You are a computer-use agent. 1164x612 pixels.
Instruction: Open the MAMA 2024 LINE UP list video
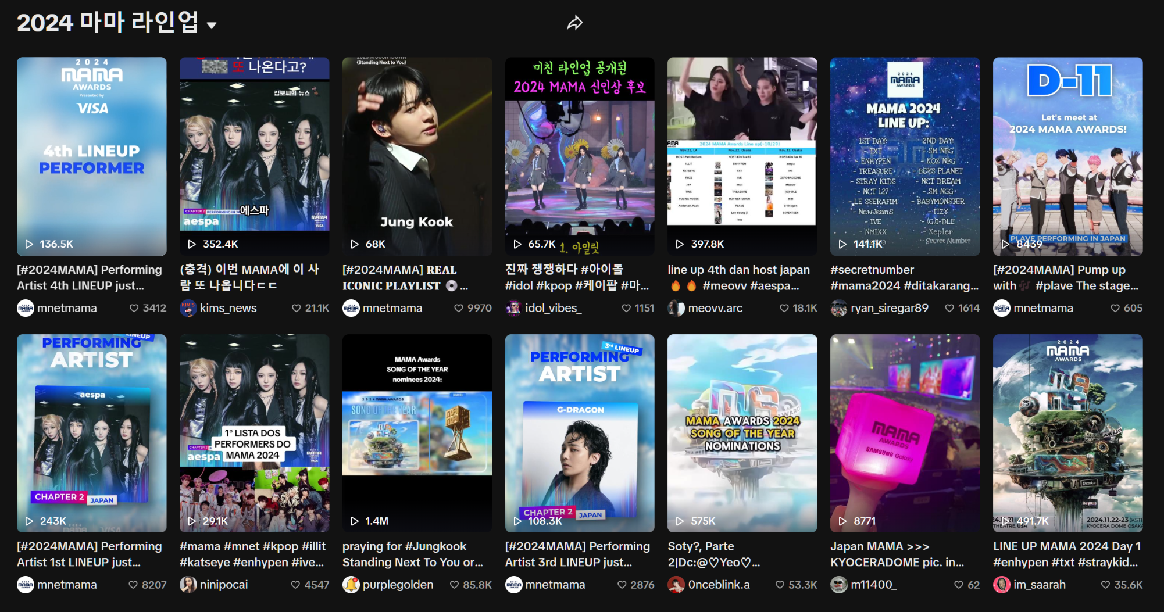point(905,156)
